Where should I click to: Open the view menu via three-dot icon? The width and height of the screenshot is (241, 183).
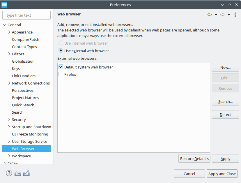(235, 14)
